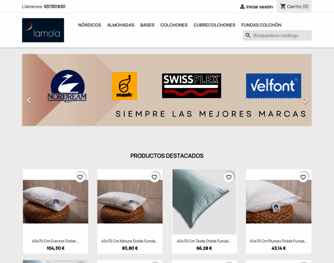Select Fundas Colchón in the menu
Image resolution: width=334 pixels, height=263 pixels.
tap(261, 25)
